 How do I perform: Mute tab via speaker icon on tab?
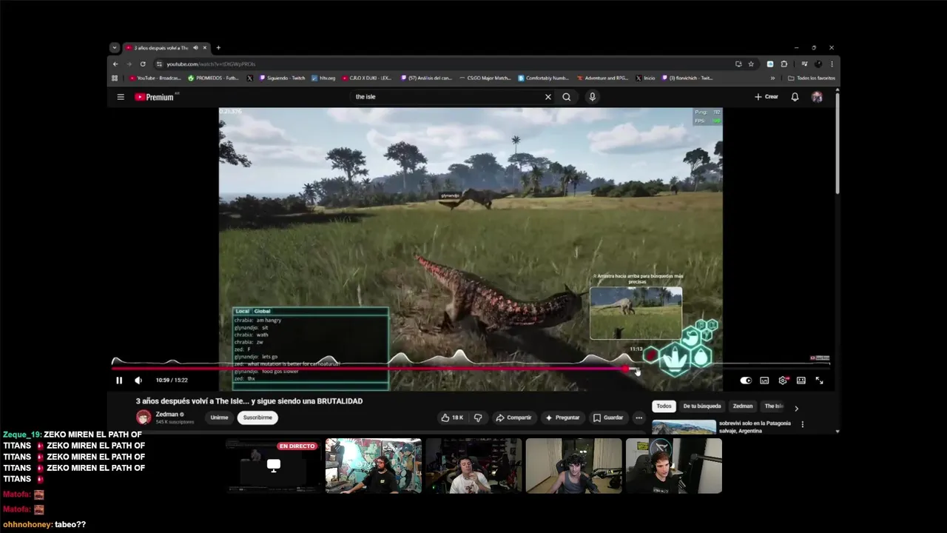(x=195, y=48)
